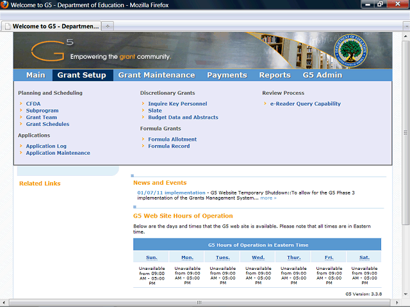Open a new tab with plus button

coord(108,26)
